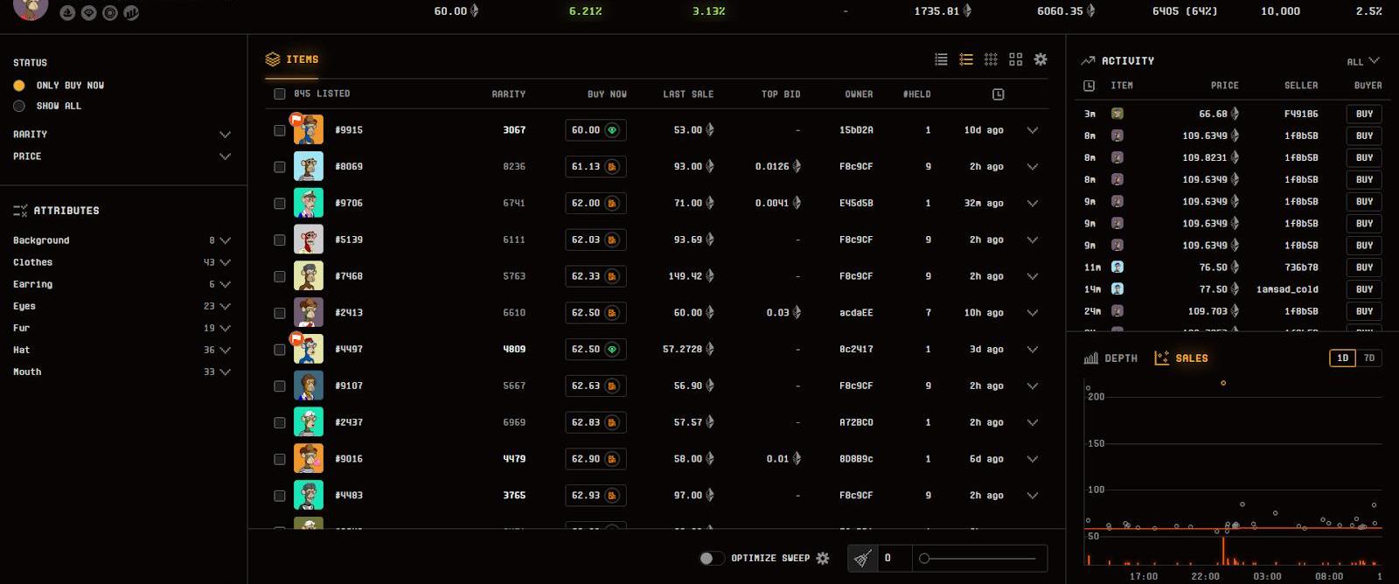Image resolution: width=1399 pixels, height=584 pixels.
Task: Open the activity ALL filter dropdown
Action: click(1362, 61)
